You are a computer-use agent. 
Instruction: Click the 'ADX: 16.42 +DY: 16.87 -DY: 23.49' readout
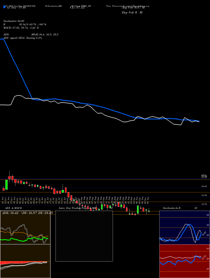pos(27,213)
